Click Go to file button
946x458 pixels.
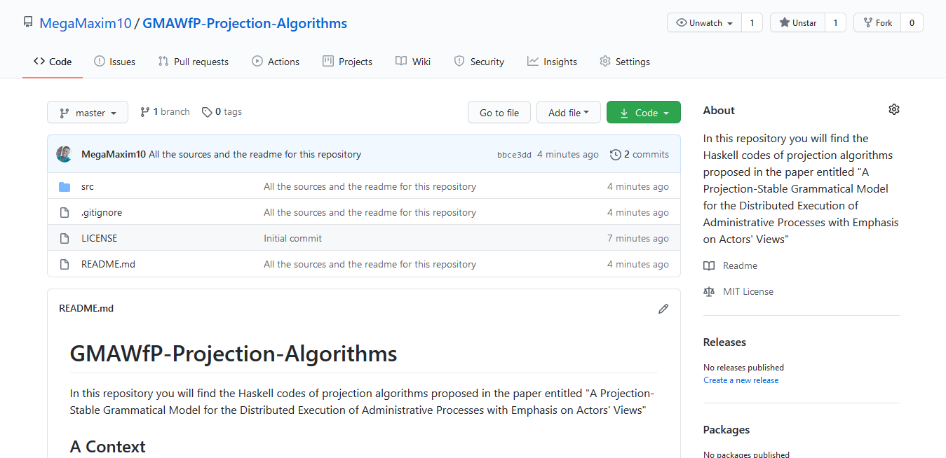pos(499,112)
